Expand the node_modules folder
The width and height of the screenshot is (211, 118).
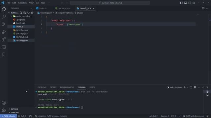click(21, 16)
